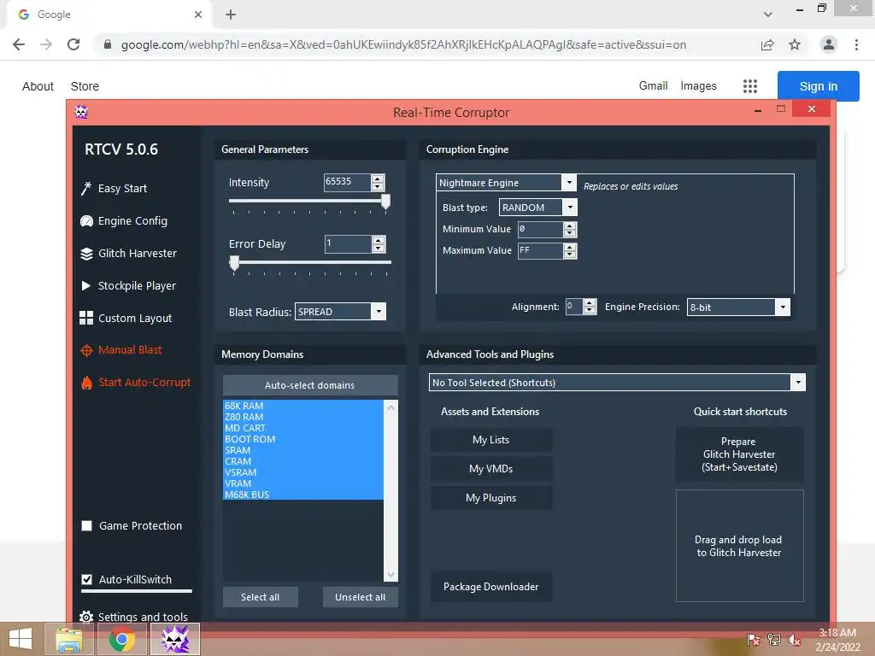Open the Gmail link
Screen dimensions: 875x656
click(654, 86)
